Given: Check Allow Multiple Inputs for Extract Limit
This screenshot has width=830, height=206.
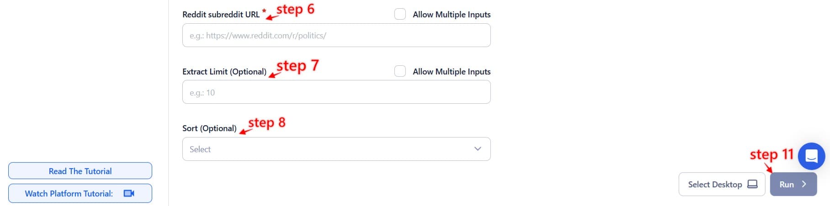Looking at the screenshot, I should (x=400, y=71).
